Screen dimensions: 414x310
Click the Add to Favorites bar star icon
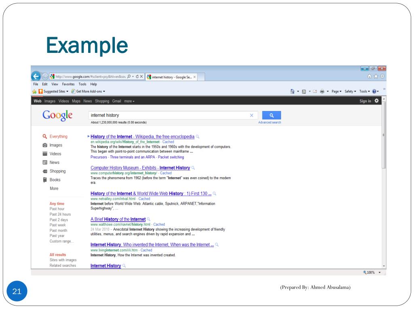34,92
